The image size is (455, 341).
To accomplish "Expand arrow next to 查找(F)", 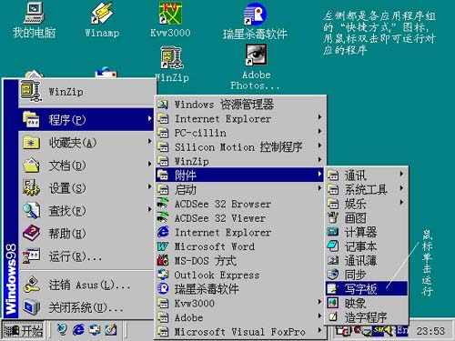I will click(x=149, y=209).
